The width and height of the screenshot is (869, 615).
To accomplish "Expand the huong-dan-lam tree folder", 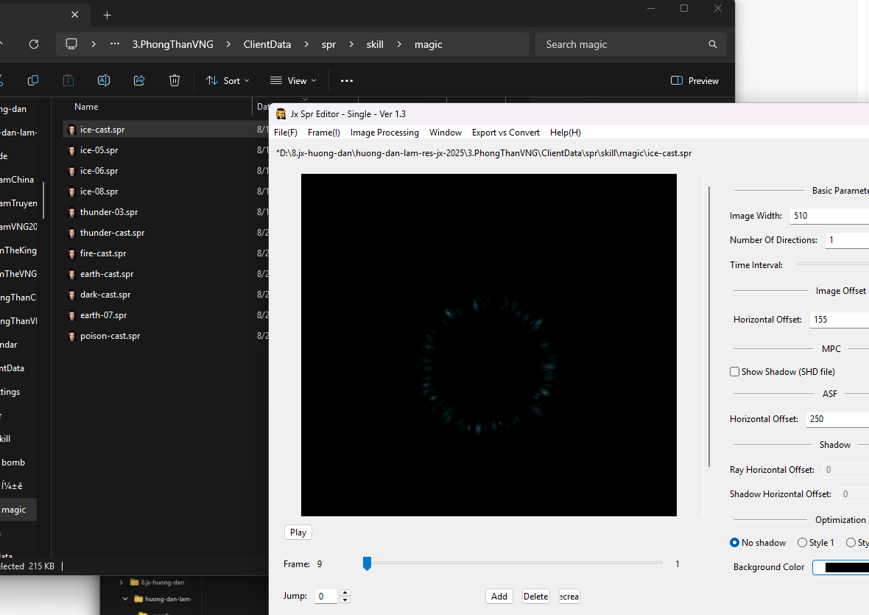I will pyautogui.click(x=127, y=599).
